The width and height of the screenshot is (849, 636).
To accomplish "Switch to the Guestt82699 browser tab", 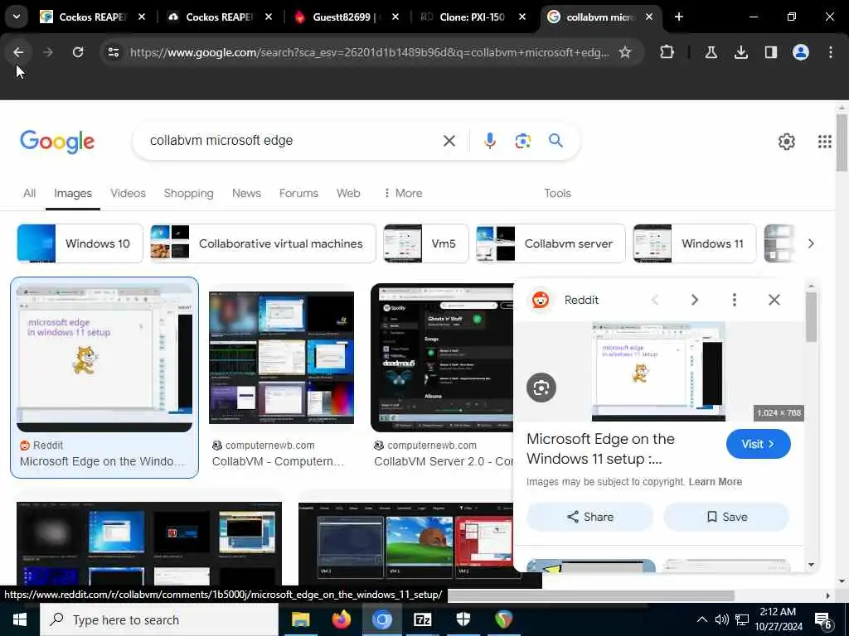I will [346, 17].
